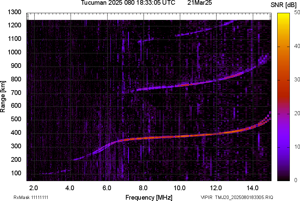
Task: Click range tick label '800'
Action: point(16,79)
